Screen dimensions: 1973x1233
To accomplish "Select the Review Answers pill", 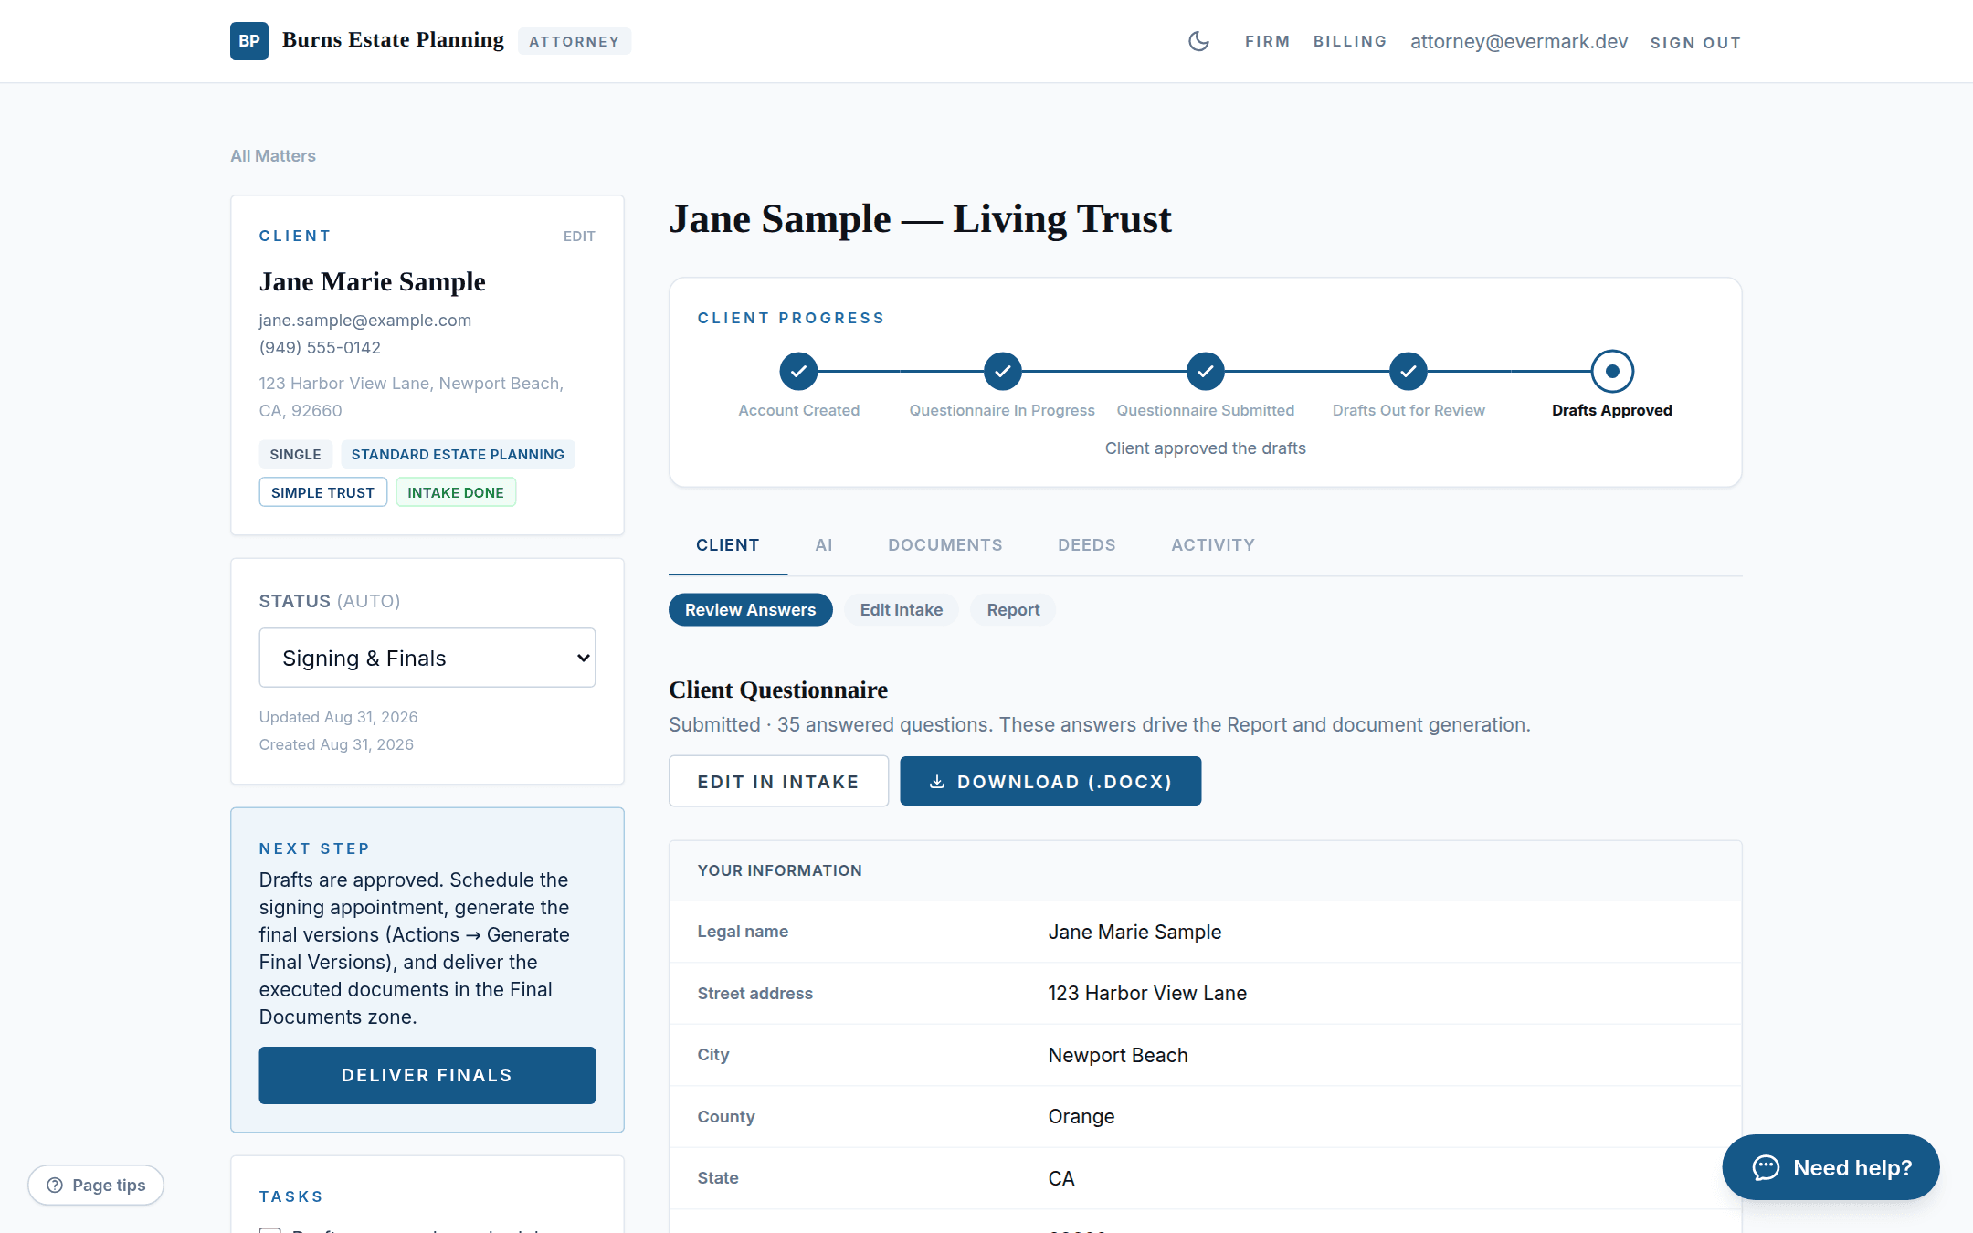I will 751,609.
